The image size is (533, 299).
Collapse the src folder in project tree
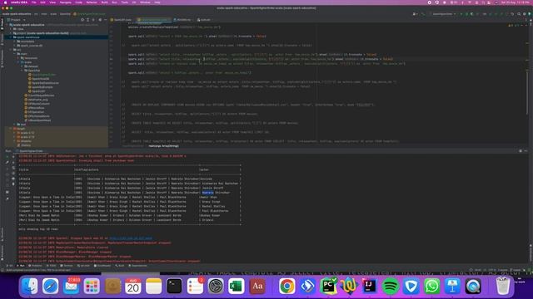11,50
